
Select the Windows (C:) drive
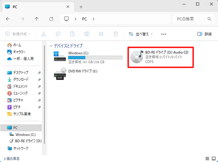[88, 57]
